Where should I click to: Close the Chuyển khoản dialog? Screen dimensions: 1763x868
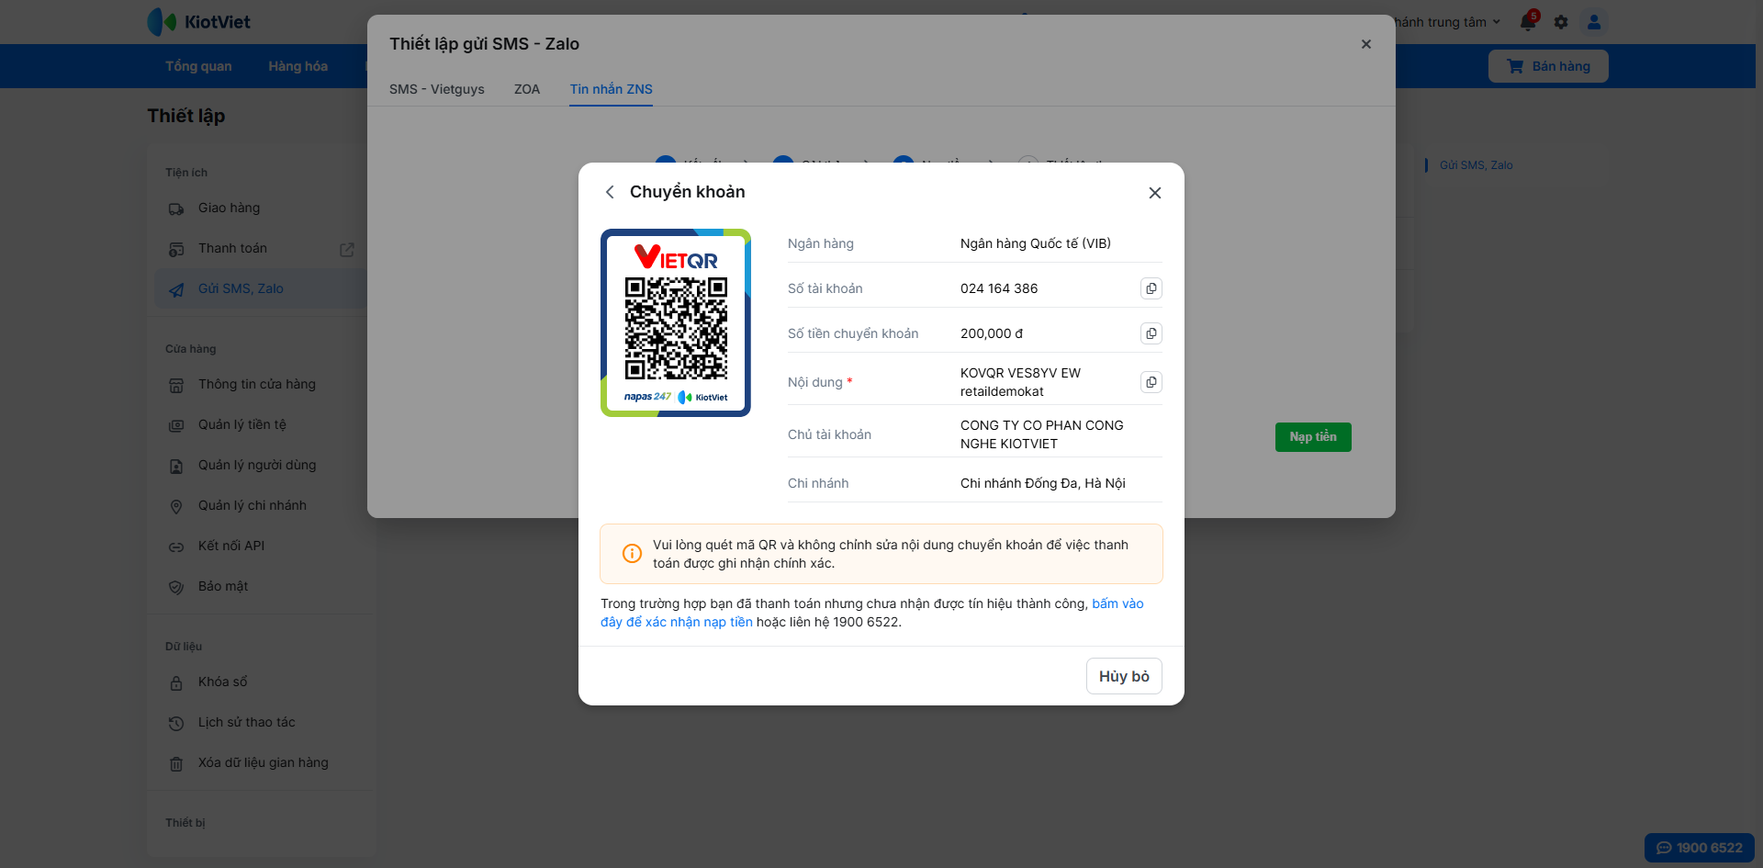pyautogui.click(x=1155, y=193)
